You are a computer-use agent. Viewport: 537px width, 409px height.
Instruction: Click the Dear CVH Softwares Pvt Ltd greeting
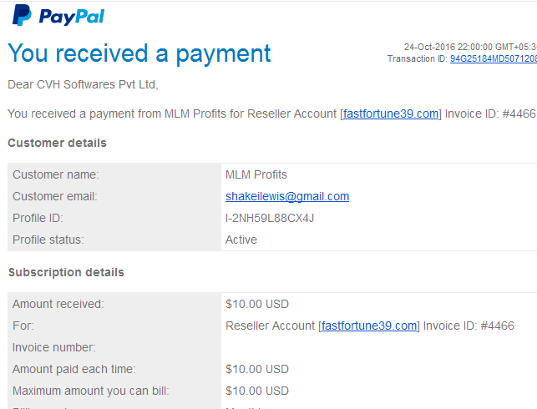coord(83,84)
